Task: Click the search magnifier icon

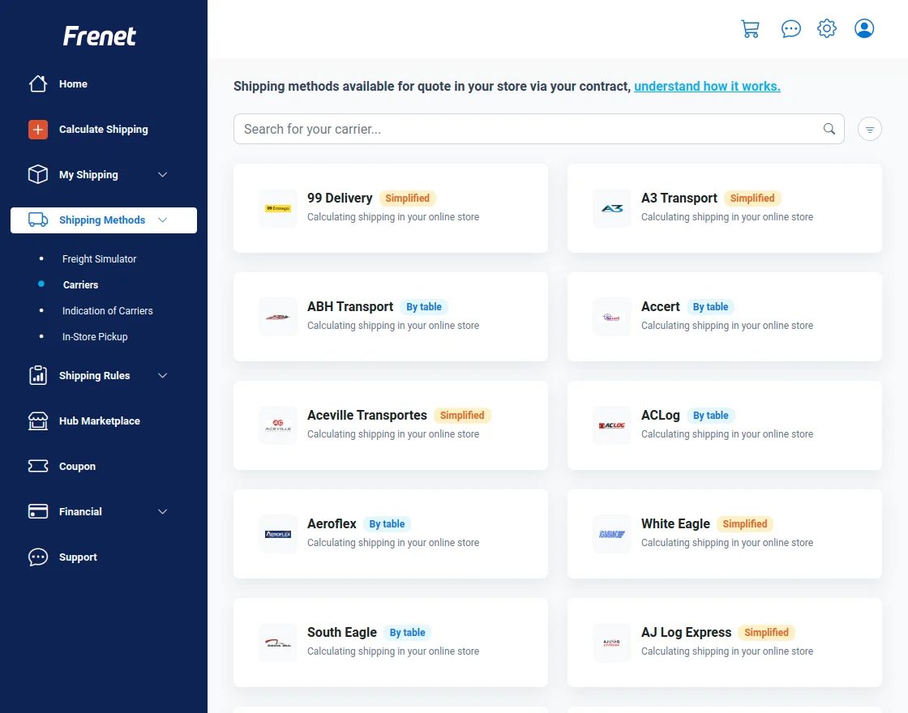Action: tap(829, 129)
